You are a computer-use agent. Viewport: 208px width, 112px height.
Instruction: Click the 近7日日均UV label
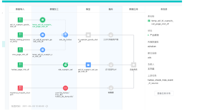tap(111, 69)
